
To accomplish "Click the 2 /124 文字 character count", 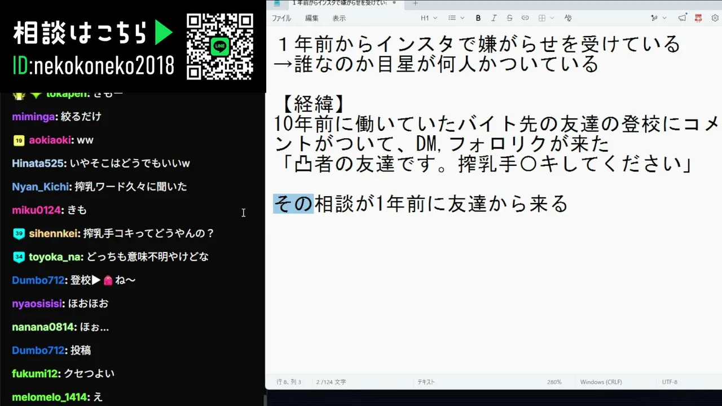I will point(331,382).
